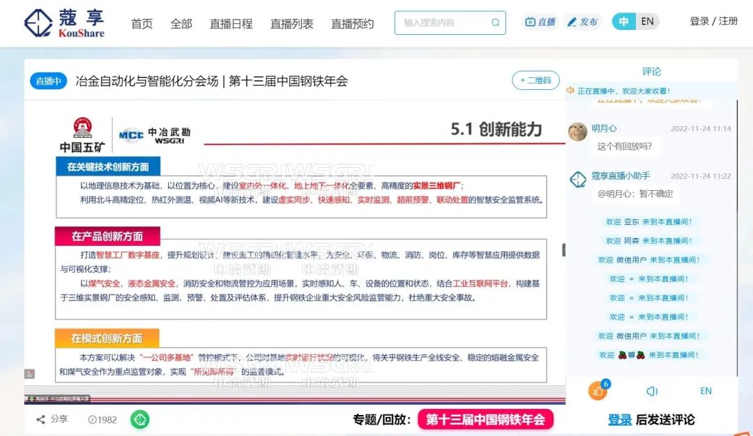Click the orange thumbs-up like icon
The height and width of the screenshot is (436, 753).
(x=598, y=391)
